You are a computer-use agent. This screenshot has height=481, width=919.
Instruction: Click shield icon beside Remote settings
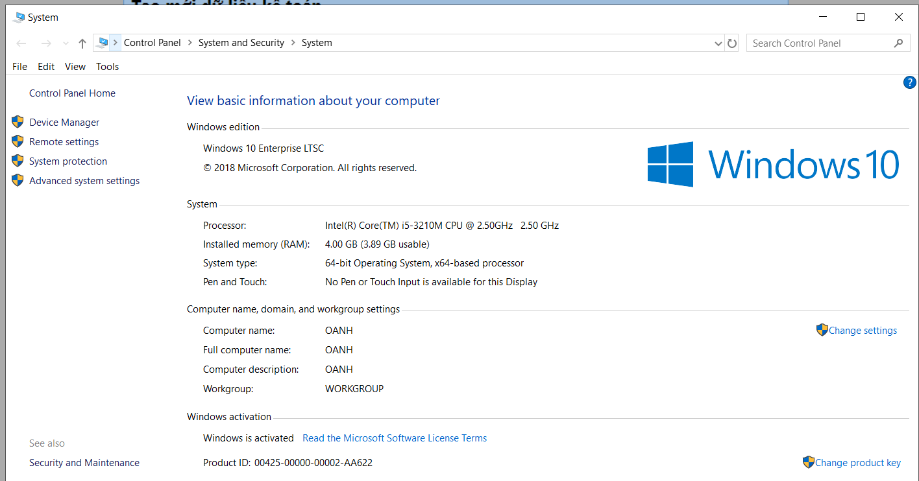click(x=18, y=141)
